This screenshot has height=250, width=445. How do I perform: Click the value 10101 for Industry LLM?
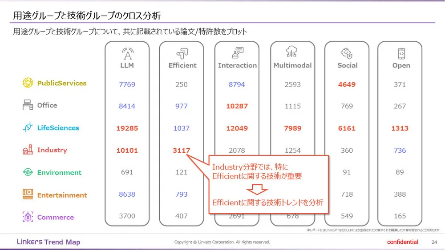pos(127,151)
